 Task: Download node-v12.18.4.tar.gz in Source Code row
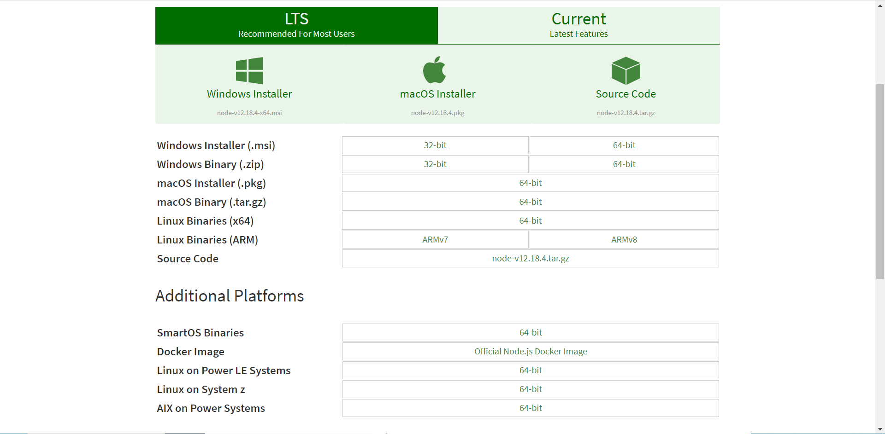pyautogui.click(x=531, y=258)
